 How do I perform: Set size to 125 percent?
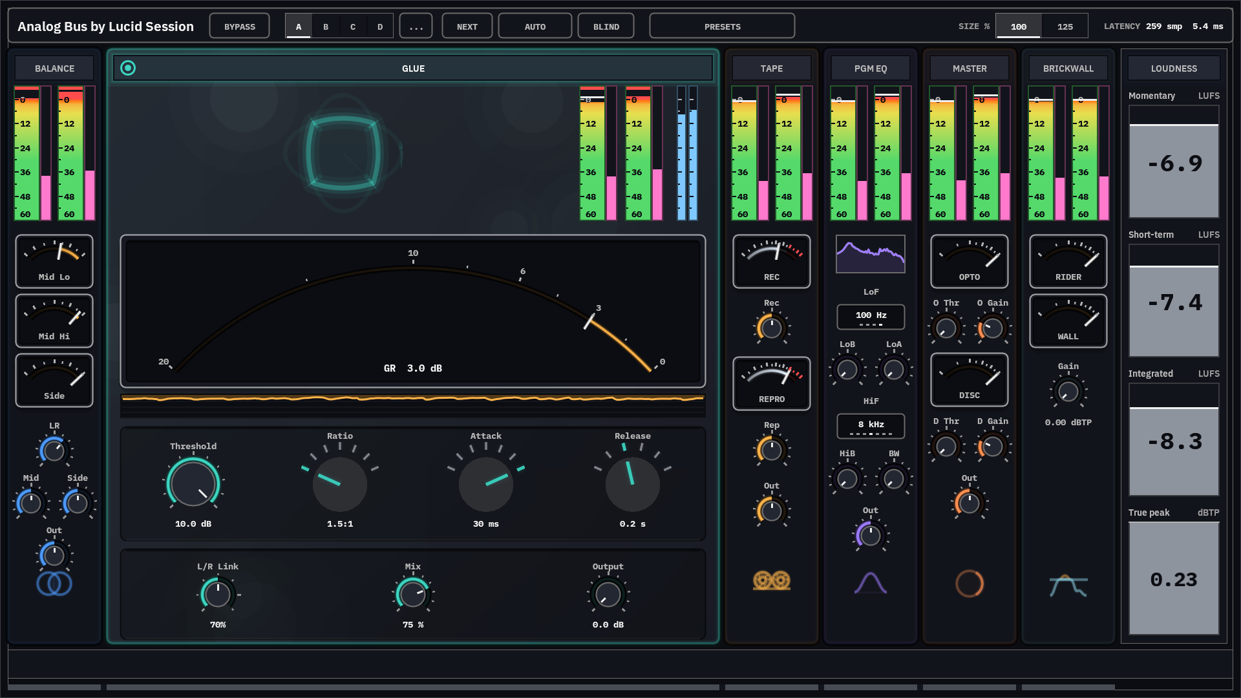(x=1065, y=26)
